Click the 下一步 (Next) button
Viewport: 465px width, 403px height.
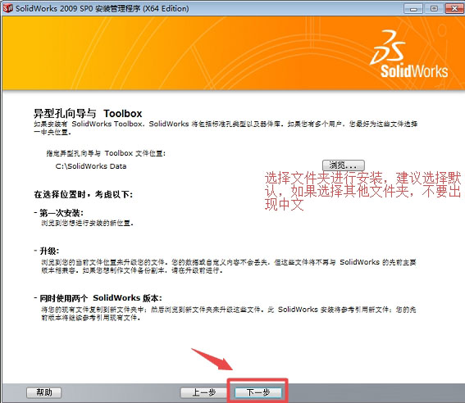tap(258, 392)
